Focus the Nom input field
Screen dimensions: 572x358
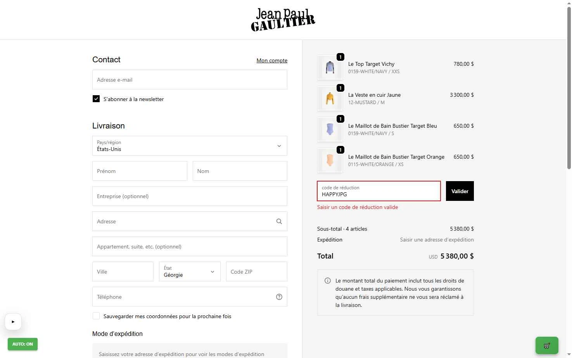coord(240,171)
